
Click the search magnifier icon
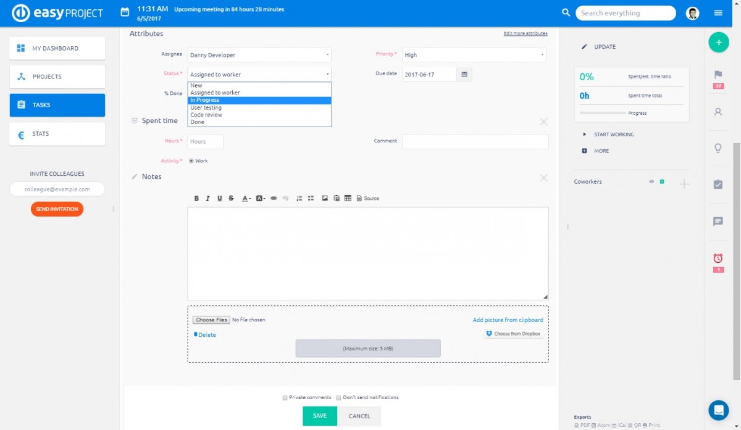566,13
